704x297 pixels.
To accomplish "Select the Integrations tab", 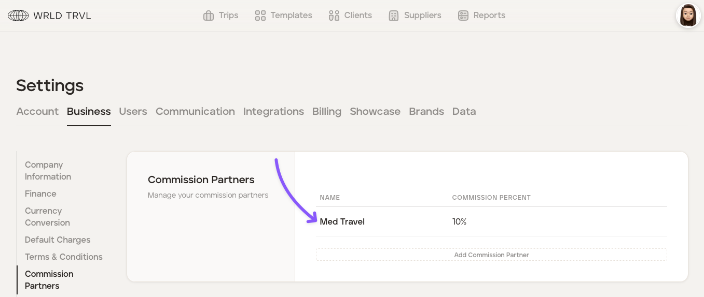I will pos(273,111).
